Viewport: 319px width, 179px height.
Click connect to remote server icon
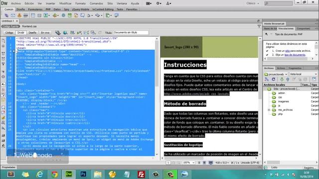click(267, 80)
